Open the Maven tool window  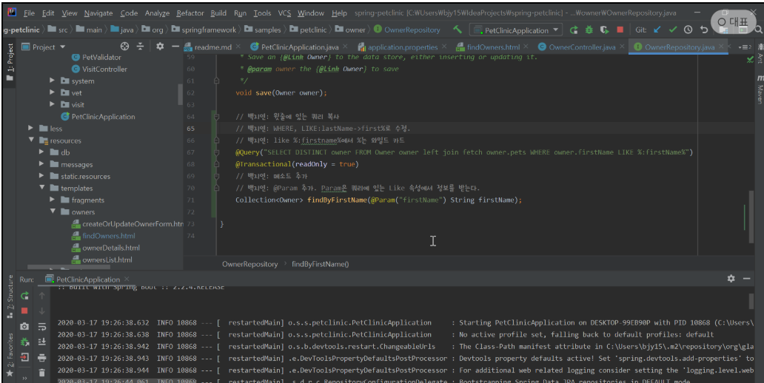click(759, 89)
